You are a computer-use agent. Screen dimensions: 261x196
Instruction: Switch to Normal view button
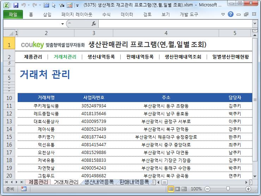point(171,189)
